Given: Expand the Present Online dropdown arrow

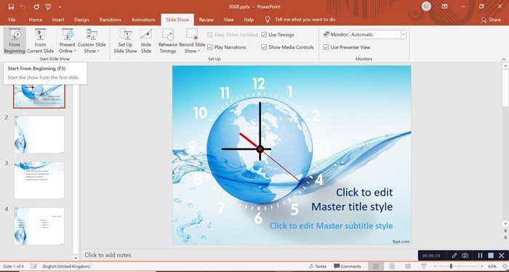Looking at the screenshot, I should (x=75, y=51).
